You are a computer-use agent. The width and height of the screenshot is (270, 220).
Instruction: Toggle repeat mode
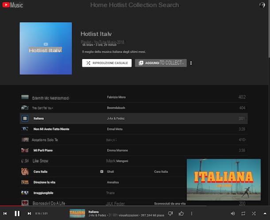243,213
